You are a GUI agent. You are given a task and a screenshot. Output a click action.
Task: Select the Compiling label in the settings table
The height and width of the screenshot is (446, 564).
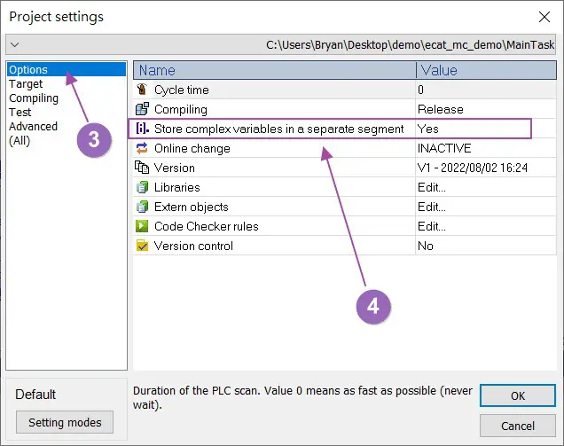click(x=181, y=109)
